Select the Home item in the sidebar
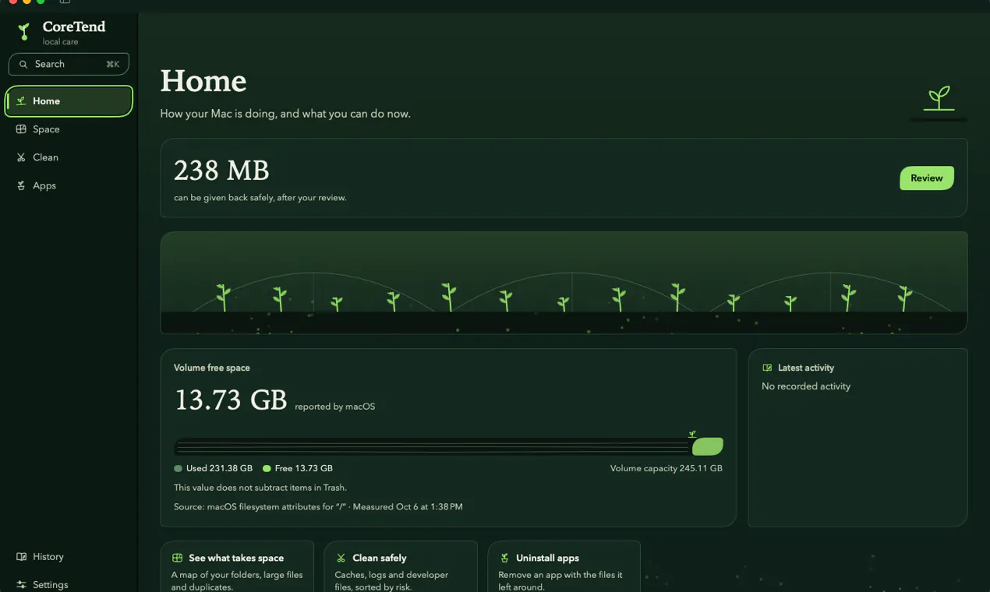 click(x=69, y=101)
